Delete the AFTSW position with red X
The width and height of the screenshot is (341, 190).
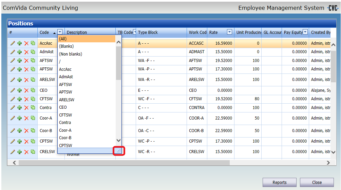tap(26, 61)
